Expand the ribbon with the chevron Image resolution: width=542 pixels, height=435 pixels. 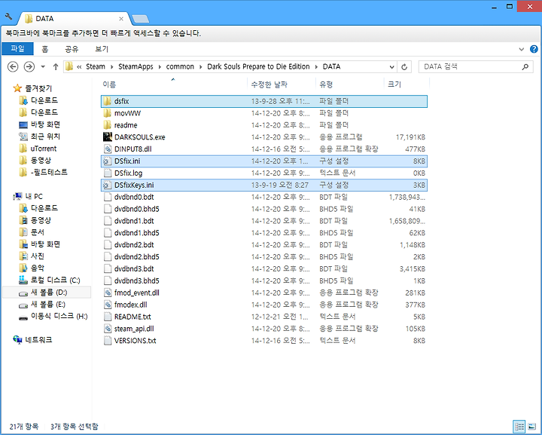point(521,49)
